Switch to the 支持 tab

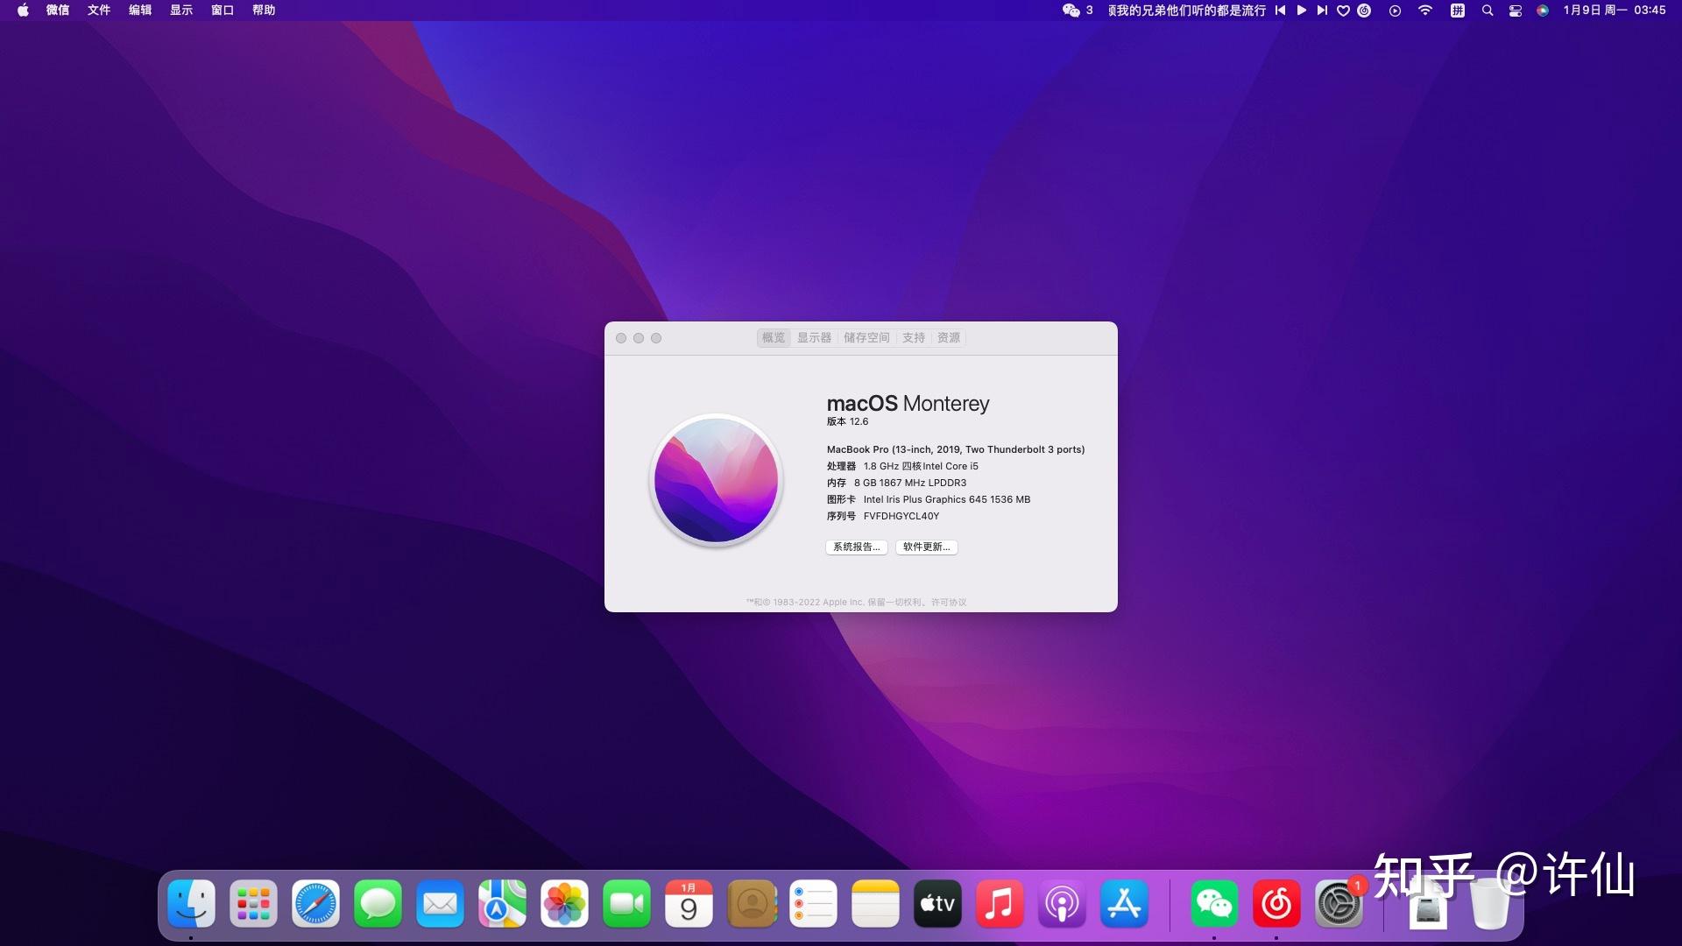coord(914,337)
